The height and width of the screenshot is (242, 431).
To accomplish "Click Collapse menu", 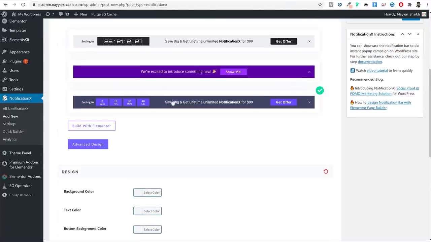I will (x=21, y=195).
